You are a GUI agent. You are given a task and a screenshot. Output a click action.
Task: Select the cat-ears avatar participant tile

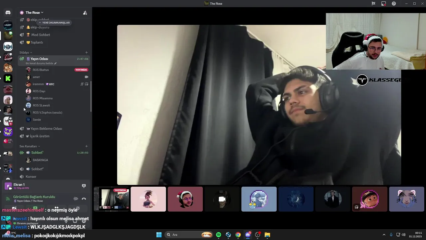point(407,199)
